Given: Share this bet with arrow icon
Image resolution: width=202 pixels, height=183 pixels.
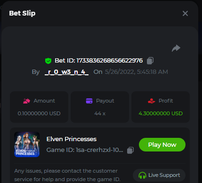Looking at the screenshot, I should coord(176,48).
